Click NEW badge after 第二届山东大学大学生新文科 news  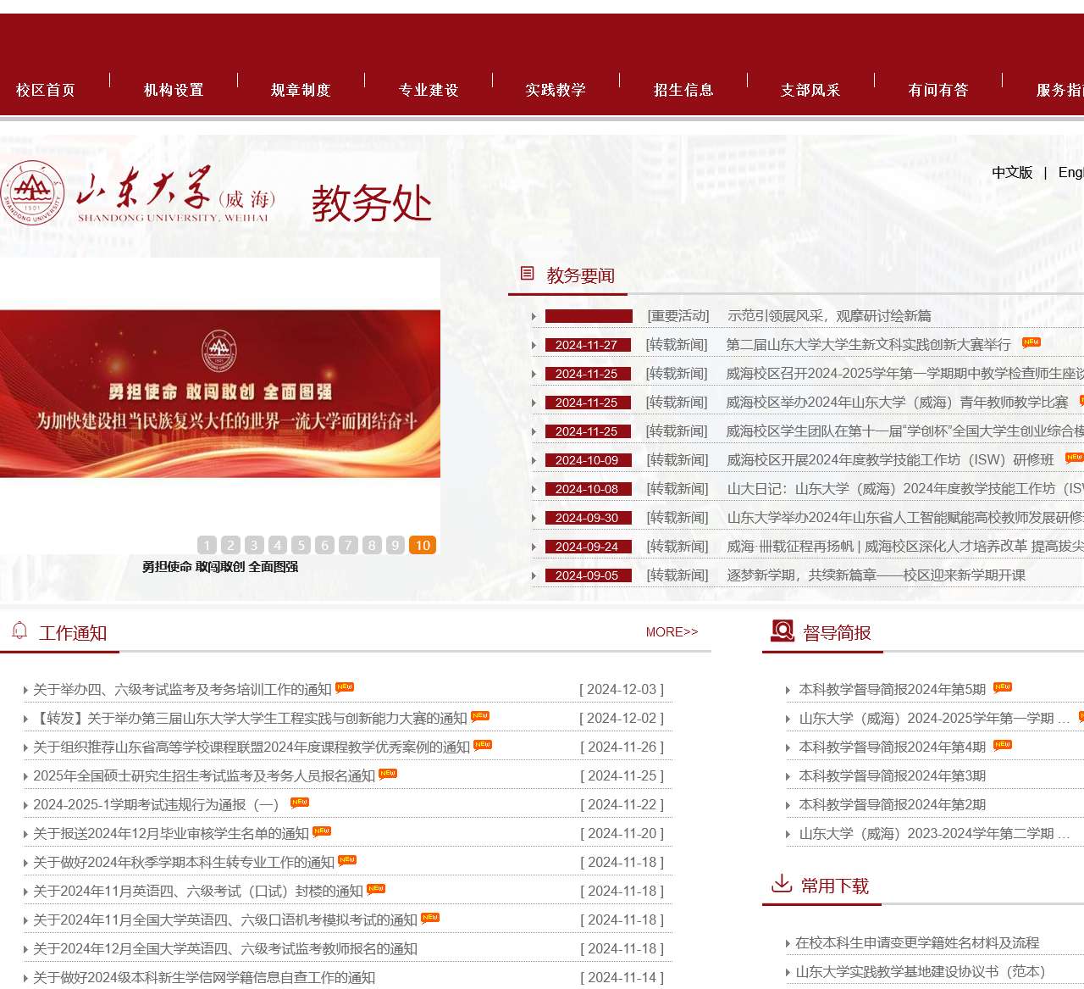(x=1031, y=342)
